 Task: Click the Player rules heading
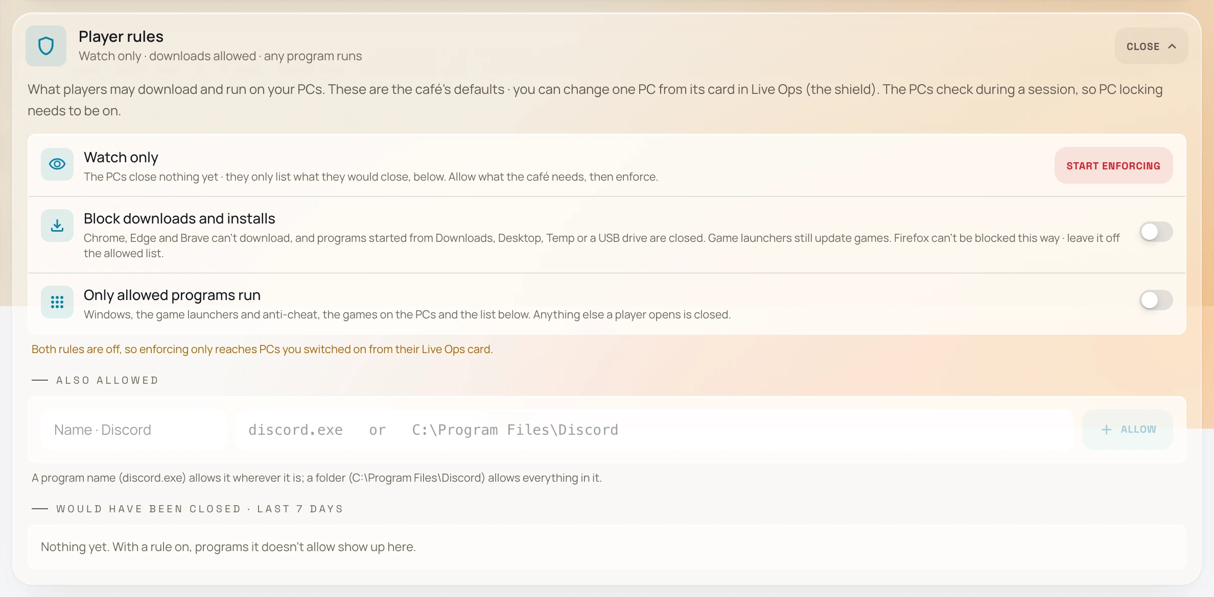point(121,36)
